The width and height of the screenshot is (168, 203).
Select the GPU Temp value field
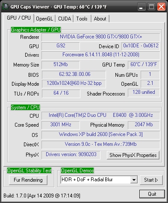144,65
